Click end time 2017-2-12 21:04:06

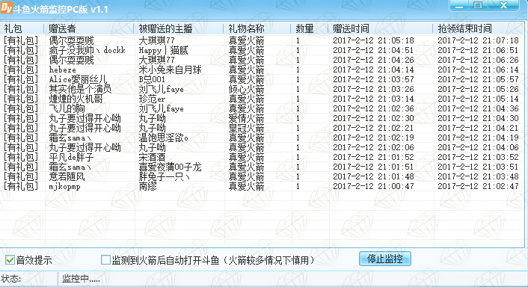point(478,147)
